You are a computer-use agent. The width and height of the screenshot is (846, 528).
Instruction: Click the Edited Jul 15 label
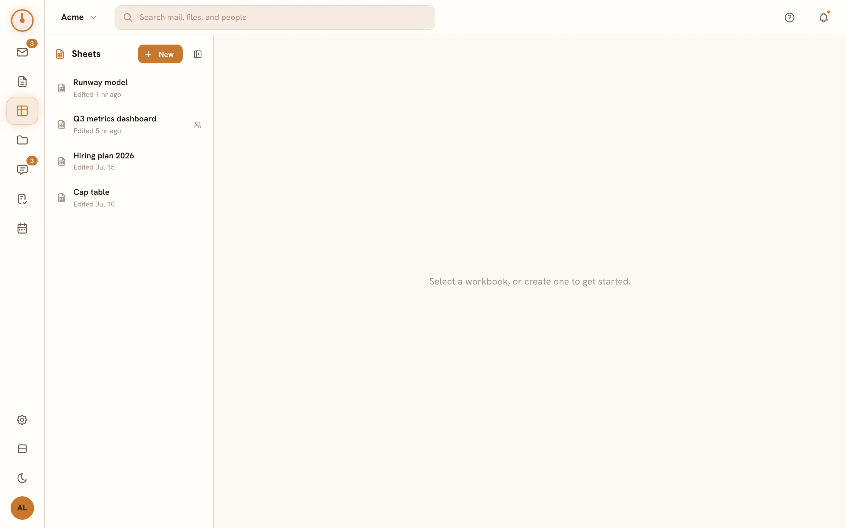94,167
